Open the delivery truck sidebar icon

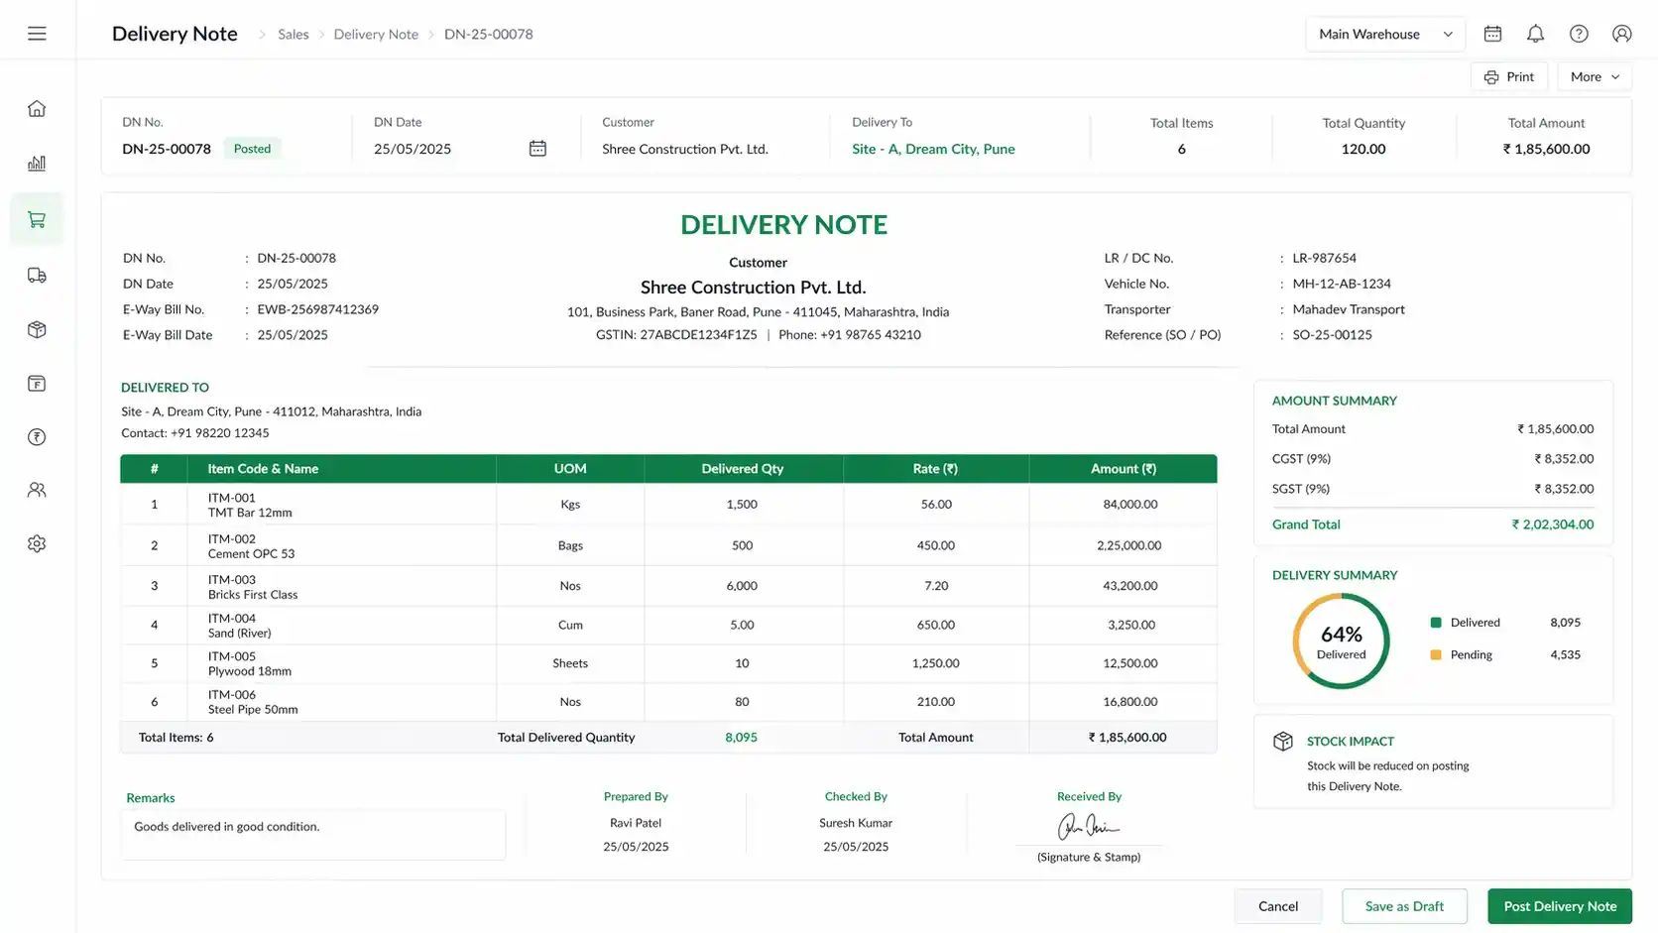(x=37, y=276)
